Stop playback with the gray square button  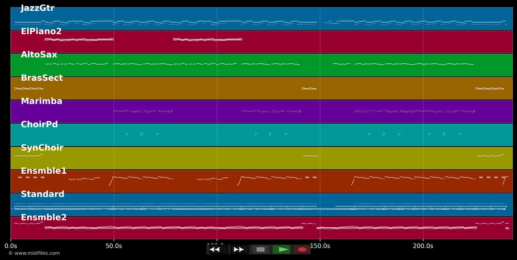260,250
